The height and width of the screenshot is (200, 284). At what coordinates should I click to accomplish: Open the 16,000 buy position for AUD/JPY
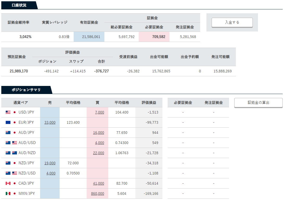(99, 133)
